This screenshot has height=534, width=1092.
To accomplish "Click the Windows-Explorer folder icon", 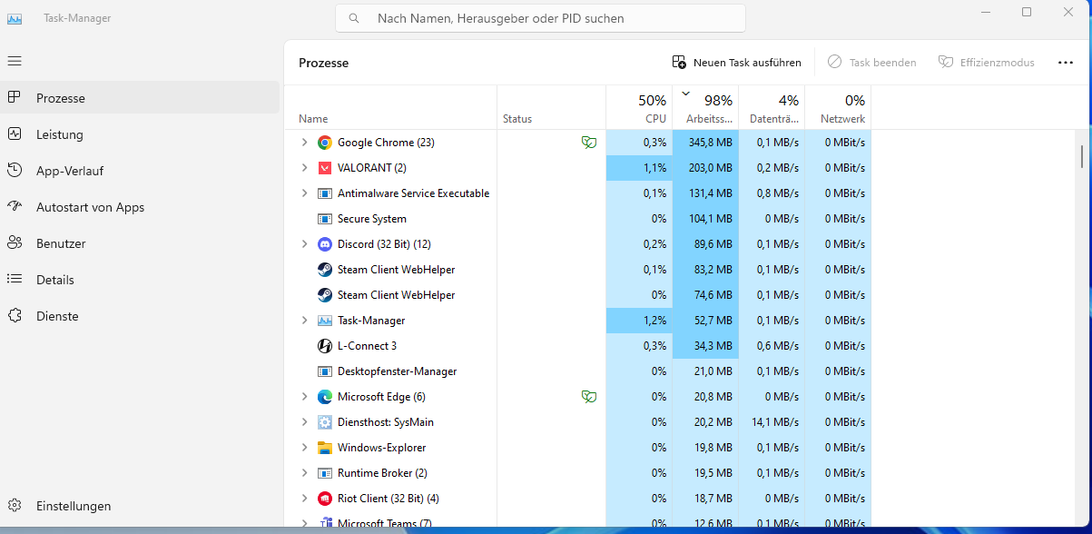I will coord(325,448).
